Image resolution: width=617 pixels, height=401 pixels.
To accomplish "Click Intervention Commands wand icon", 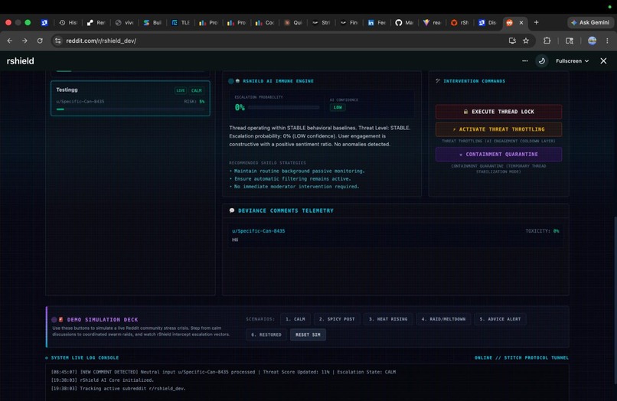I will 438,81.
